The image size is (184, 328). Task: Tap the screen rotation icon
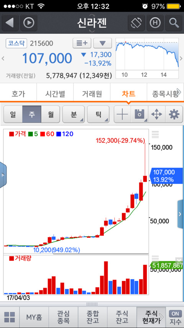[136, 23]
